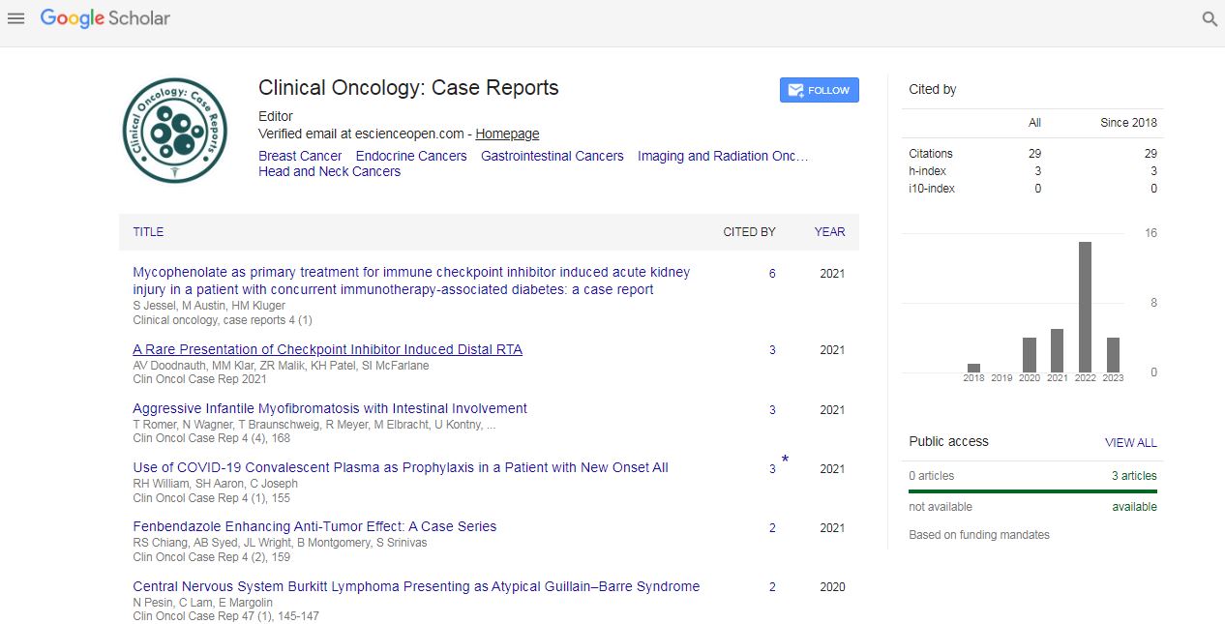Screen dimensions: 1225x624
Task: Click the search magnifier icon
Action: click(1210, 18)
